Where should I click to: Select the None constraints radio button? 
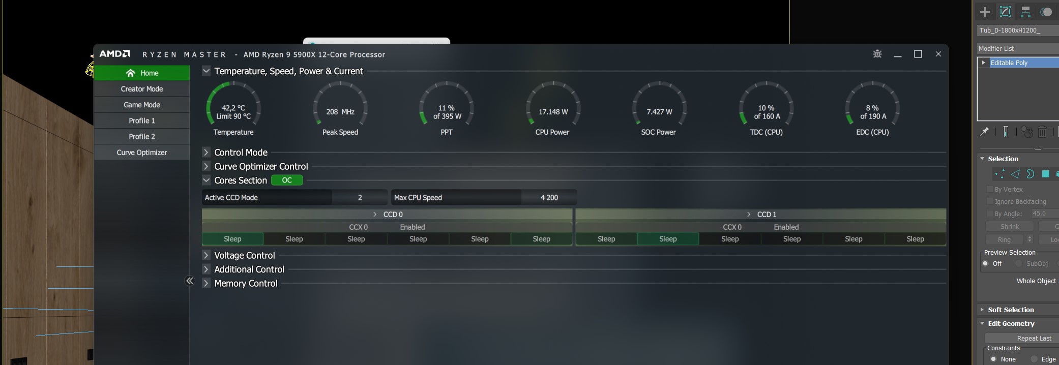(993, 359)
